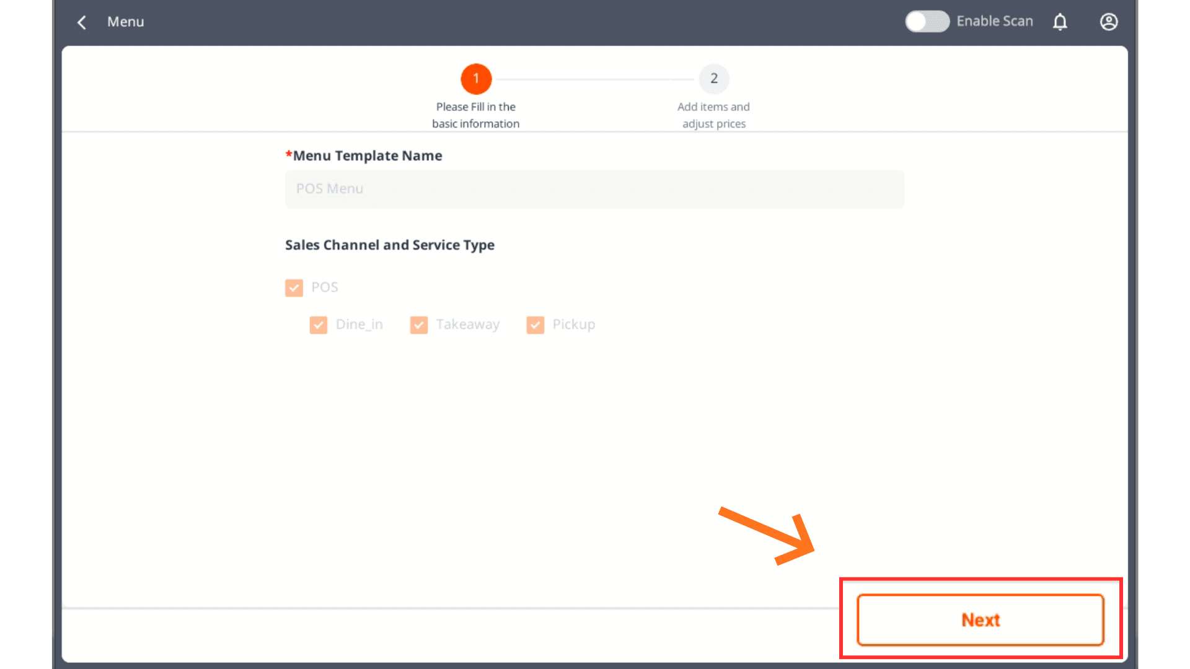Select step 1 circle indicator
This screenshot has width=1190, height=669.
click(476, 79)
